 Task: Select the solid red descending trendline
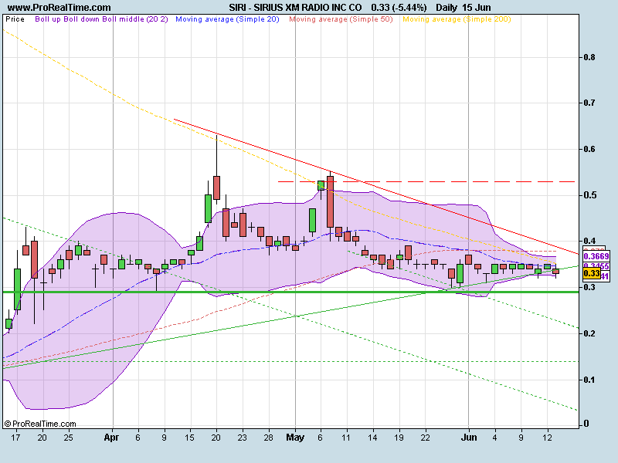[376, 187]
